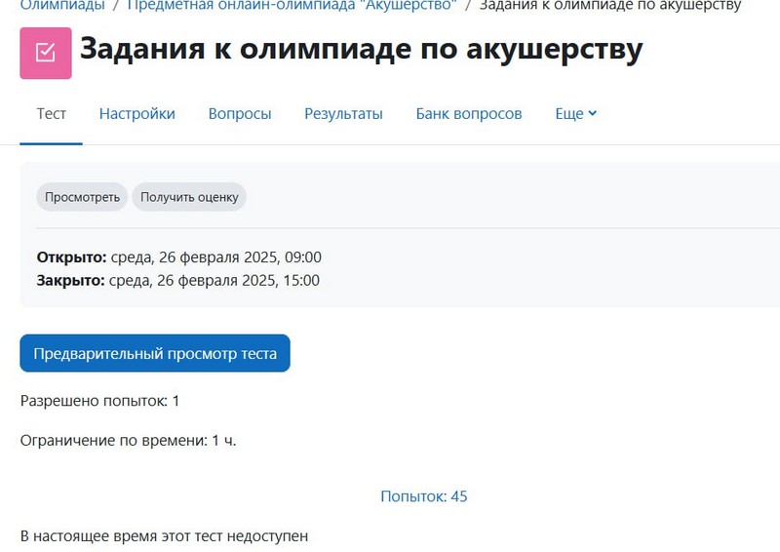The image size is (780, 552).
Task: Open the Настройки tab
Action: pos(137,114)
